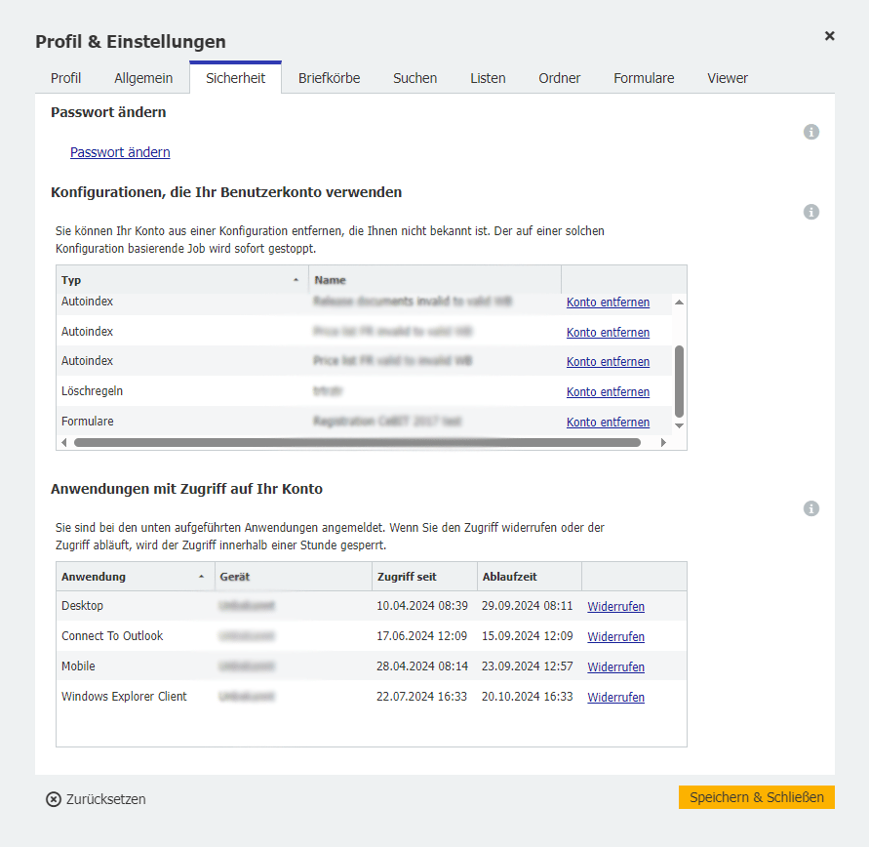
Task: Revoke access with Widerrufen for Connect To Outlook
Action: (x=615, y=636)
